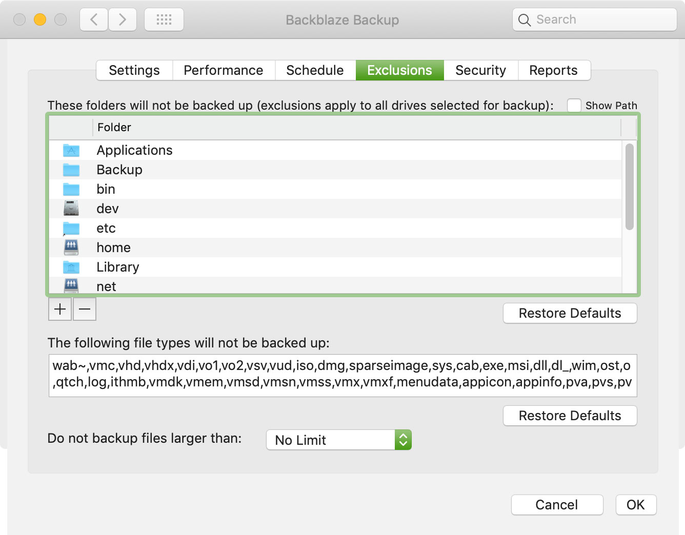Click inside the excluded file types field

342,375
